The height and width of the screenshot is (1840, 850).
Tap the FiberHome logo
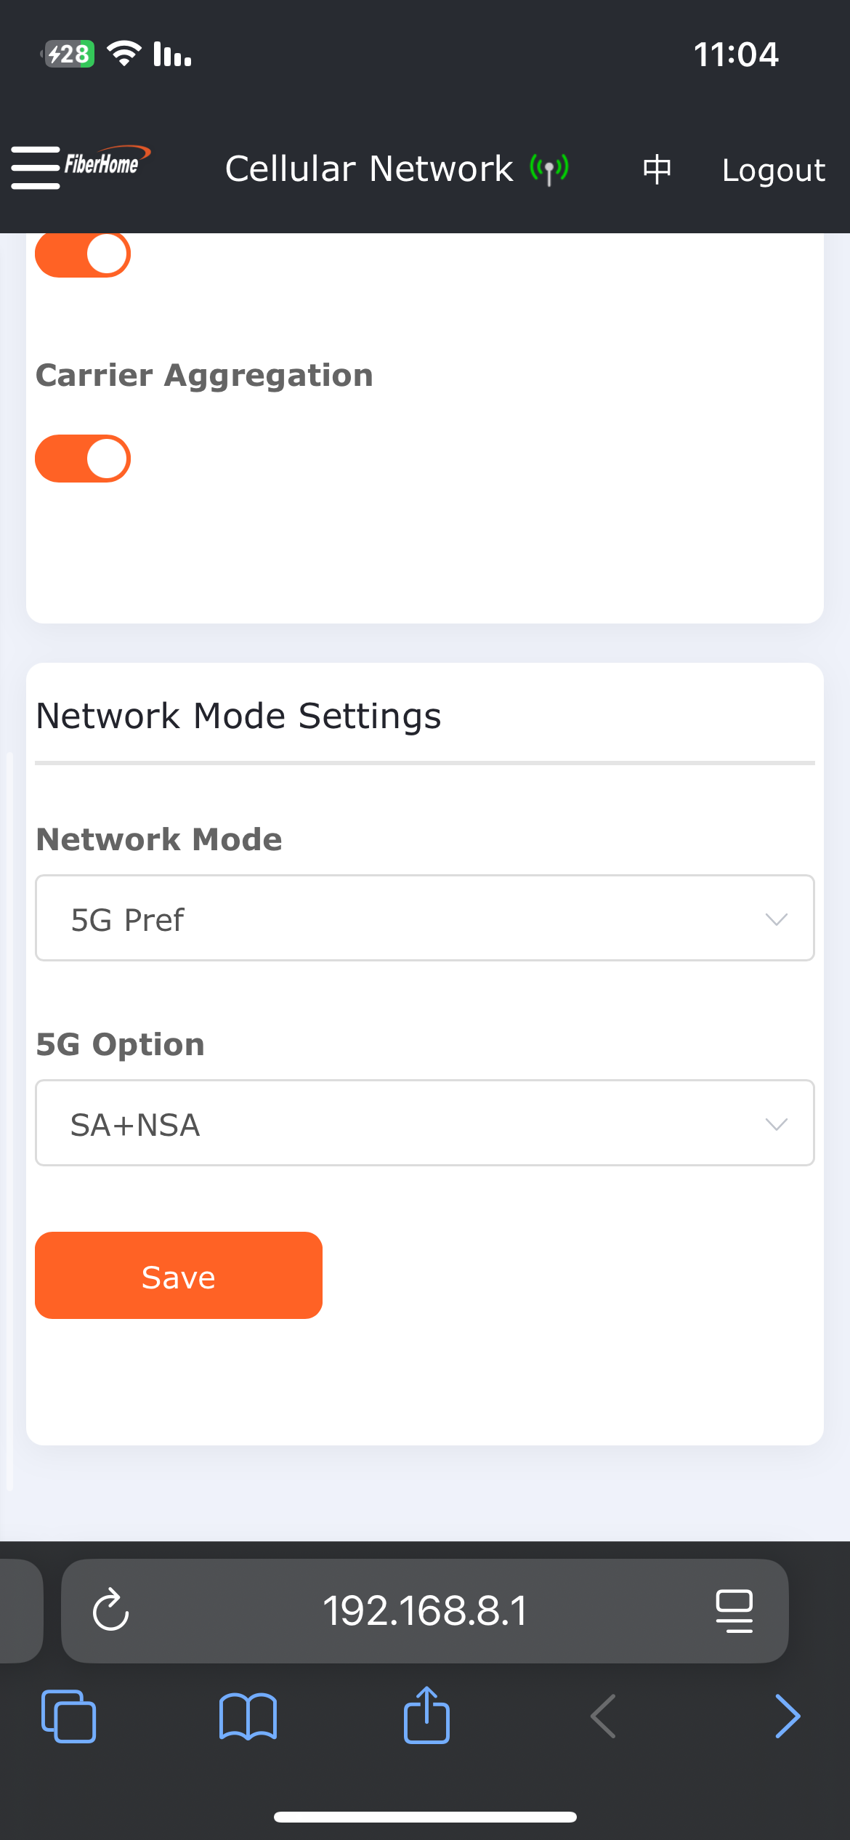(x=106, y=163)
